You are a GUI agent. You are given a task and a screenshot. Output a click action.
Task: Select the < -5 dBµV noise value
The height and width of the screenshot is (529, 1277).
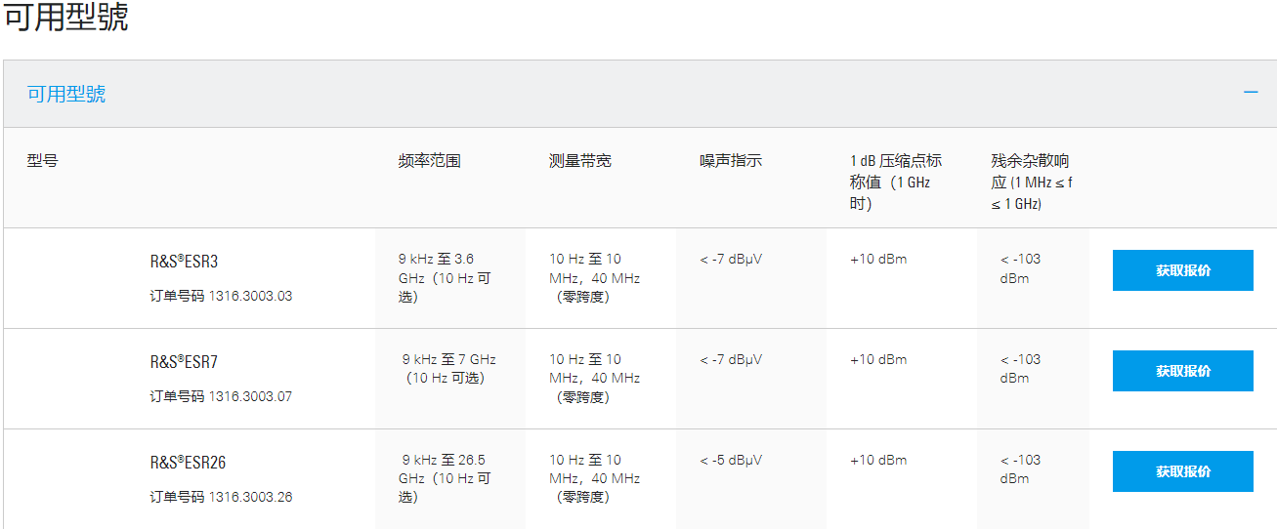pos(731,460)
